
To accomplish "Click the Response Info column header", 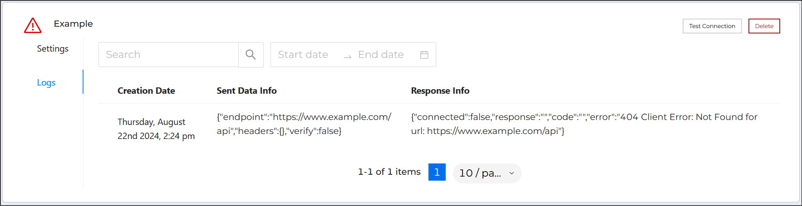I will pyautogui.click(x=440, y=91).
